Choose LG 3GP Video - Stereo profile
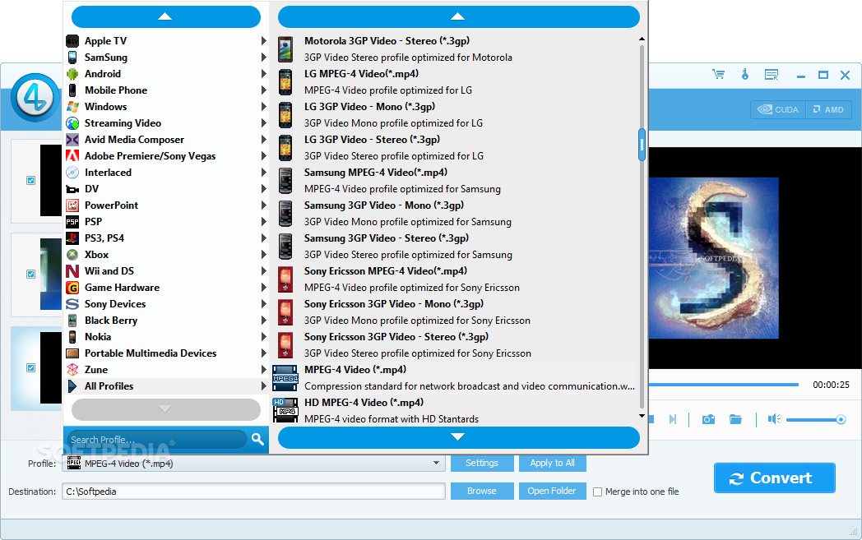 (x=454, y=148)
